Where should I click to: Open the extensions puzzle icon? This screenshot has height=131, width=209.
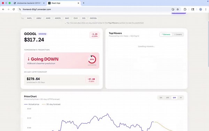[x=185, y=9]
